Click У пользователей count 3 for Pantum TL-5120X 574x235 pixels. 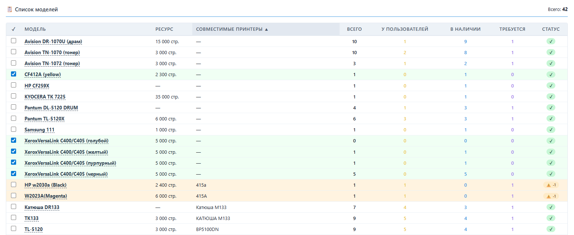(x=405, y=119)
